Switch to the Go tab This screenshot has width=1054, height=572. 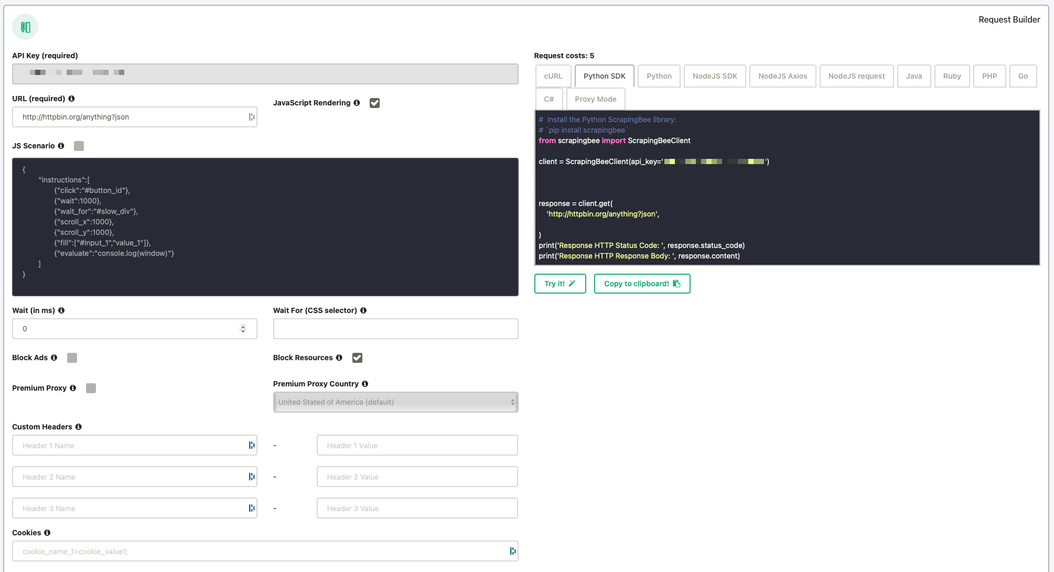[1023, 76]
